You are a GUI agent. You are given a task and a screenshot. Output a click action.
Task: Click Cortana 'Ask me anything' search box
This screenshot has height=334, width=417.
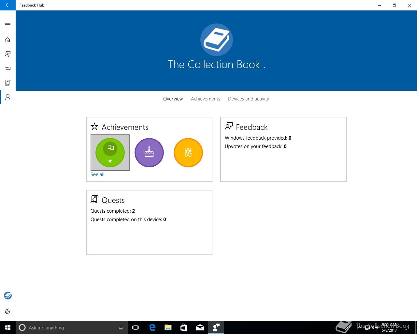(x=71, y=327)
